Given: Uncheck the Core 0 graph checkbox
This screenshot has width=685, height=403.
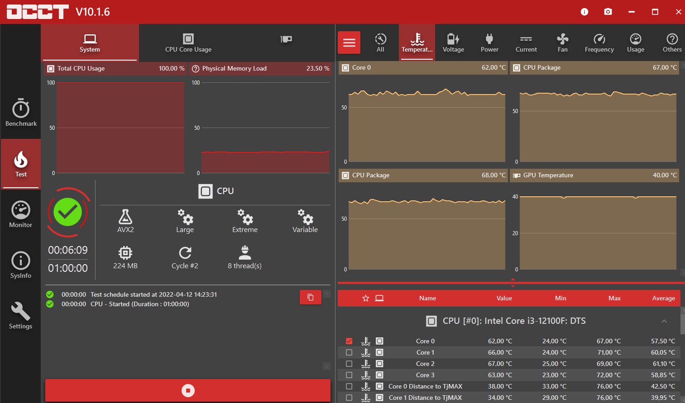Looking at the screenshot, I should [x=349, y=341].
